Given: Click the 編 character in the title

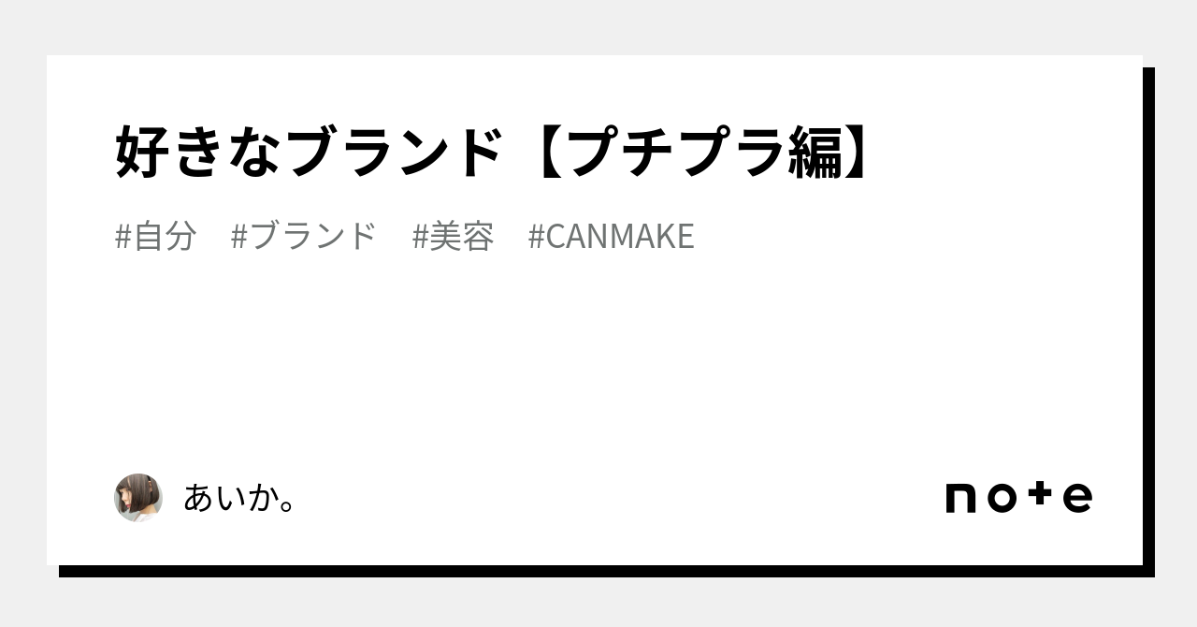Looking at the screenshot, I should (x=815, y=152).
